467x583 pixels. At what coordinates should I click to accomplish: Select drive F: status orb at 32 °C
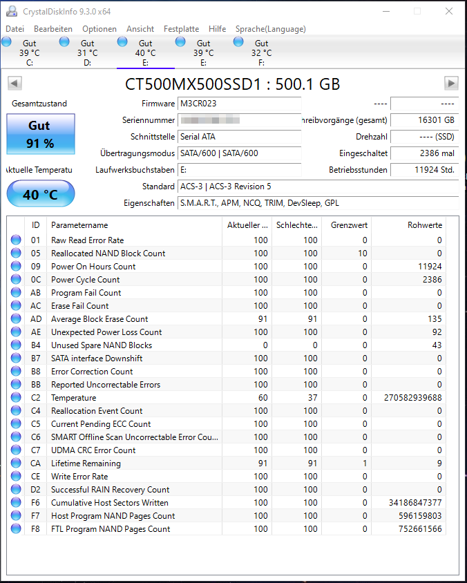point(238,41)
